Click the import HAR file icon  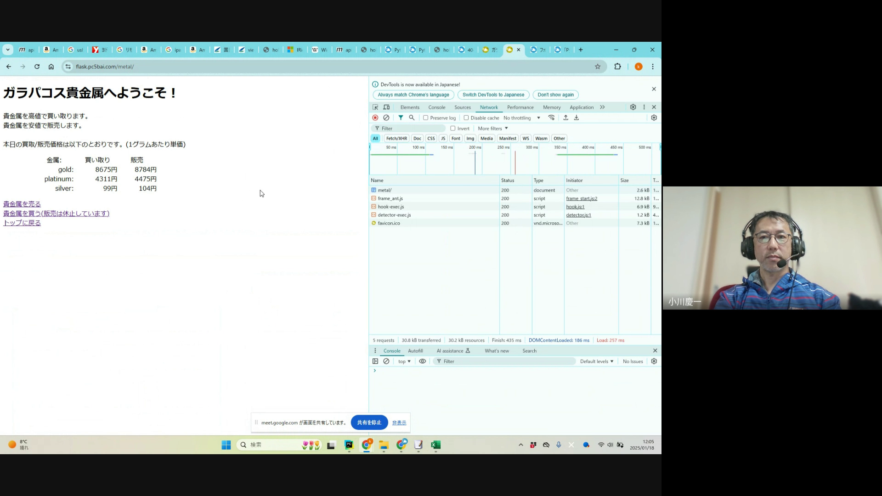pos(565,118)
